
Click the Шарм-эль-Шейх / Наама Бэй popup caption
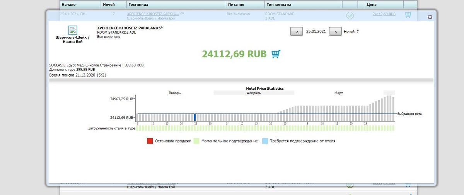click(x=73, y=39)
